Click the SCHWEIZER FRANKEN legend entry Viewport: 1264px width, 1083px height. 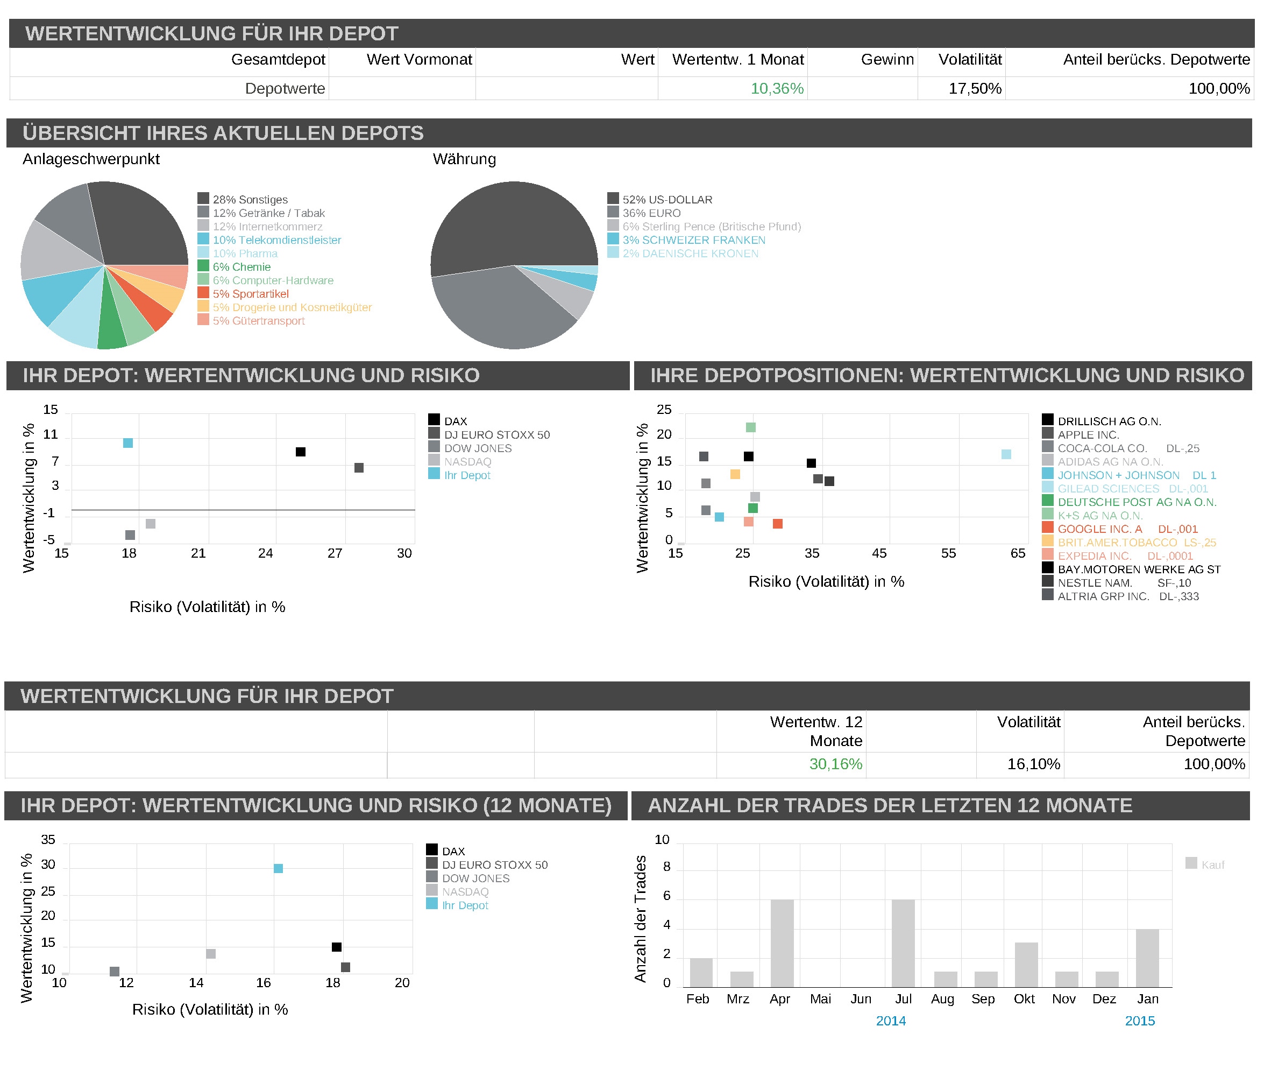tap(694, 240)
